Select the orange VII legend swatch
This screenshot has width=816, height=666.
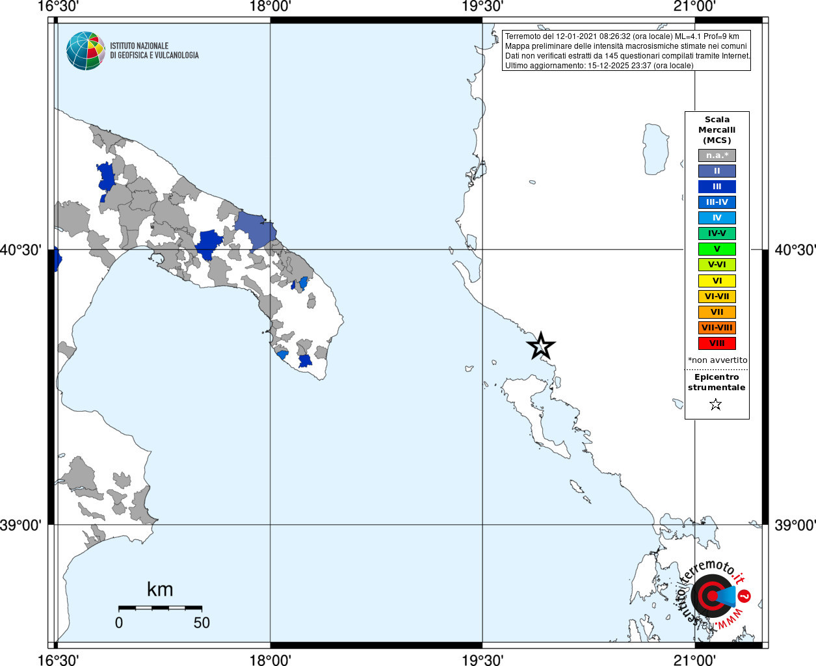(x=717, y=312)
